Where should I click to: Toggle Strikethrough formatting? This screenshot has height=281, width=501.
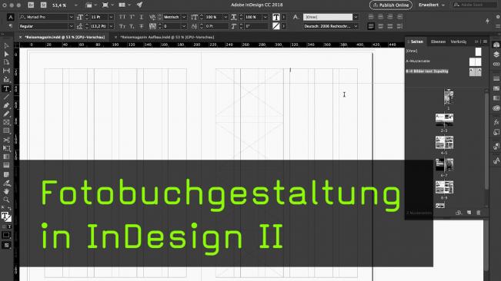[142, 26]
